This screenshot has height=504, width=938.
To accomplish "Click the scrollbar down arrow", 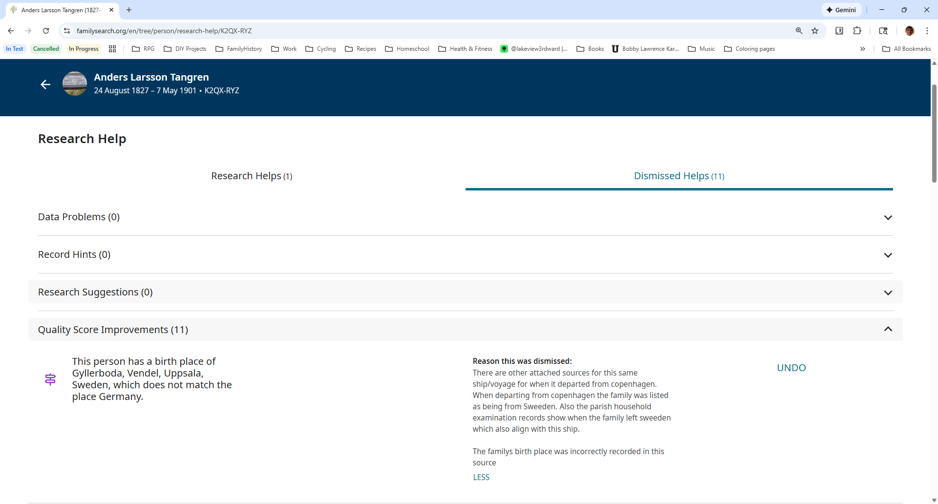I will point(934,500).
